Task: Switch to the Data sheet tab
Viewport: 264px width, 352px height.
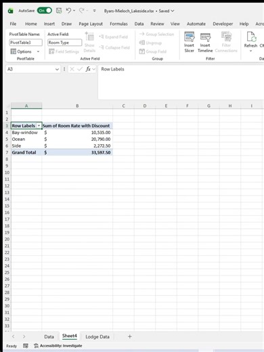Action: (x=49, y=336)
